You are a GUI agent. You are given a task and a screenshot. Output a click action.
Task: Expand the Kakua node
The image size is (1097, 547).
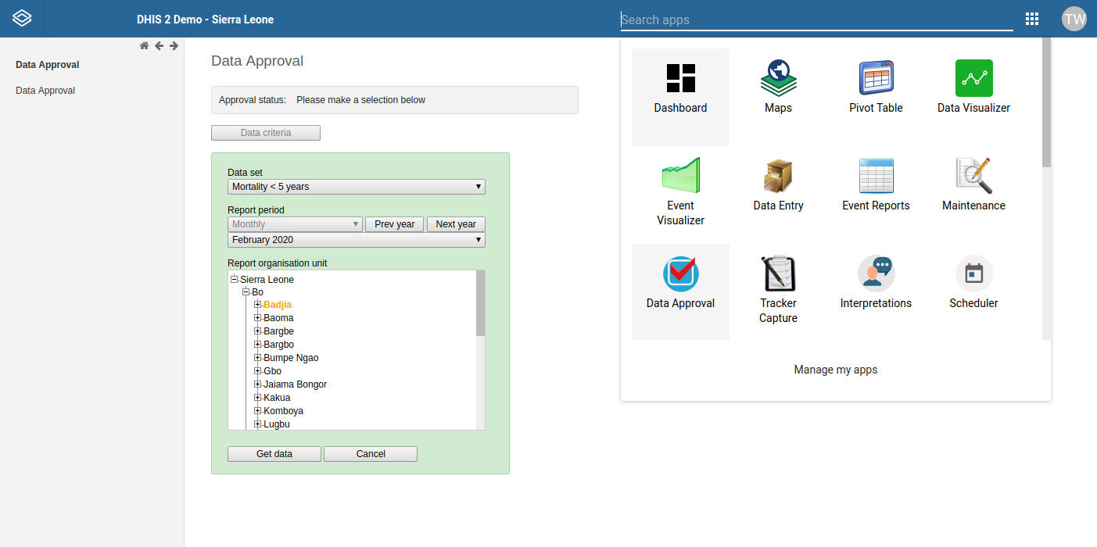[x=257, y=398]
